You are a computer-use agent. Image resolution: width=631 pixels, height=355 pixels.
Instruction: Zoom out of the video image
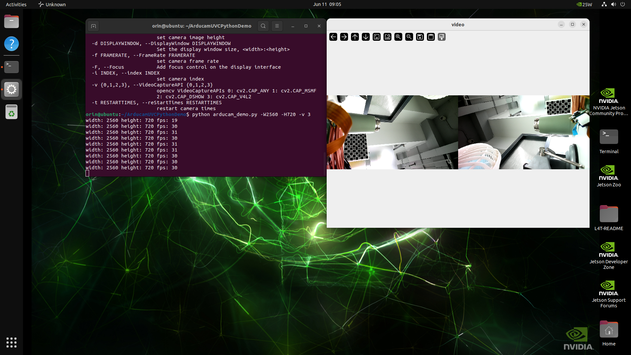click(x=409, y=37)
